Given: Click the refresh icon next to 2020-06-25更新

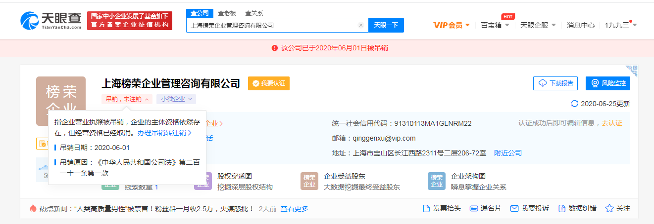Looking at the screenshot, I should [574, 104].
